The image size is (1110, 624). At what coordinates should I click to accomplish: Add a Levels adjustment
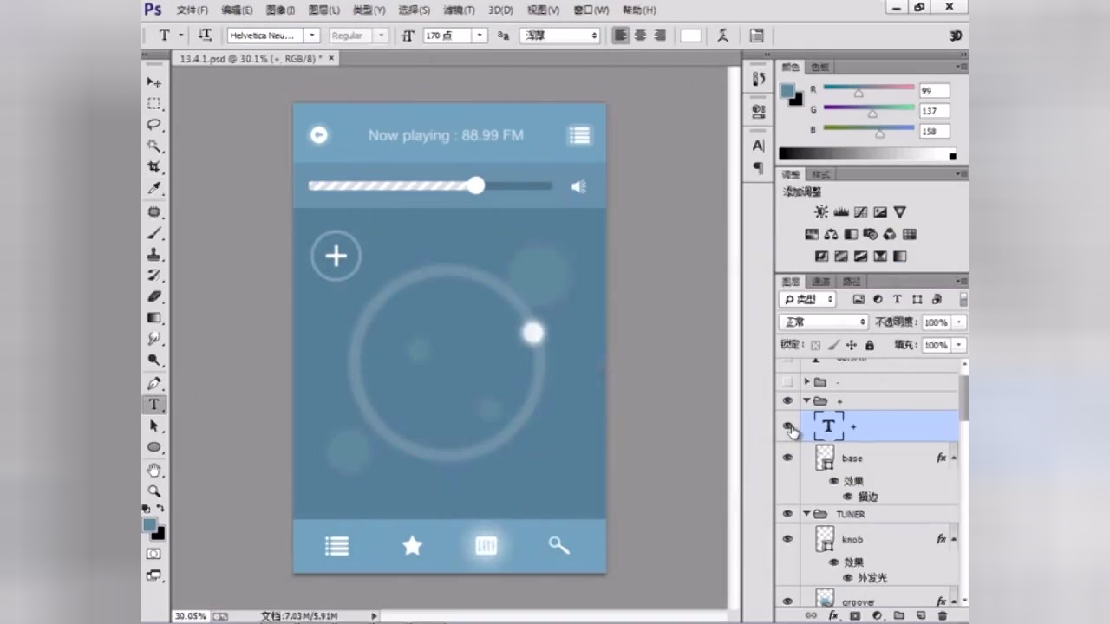[841, 212]
